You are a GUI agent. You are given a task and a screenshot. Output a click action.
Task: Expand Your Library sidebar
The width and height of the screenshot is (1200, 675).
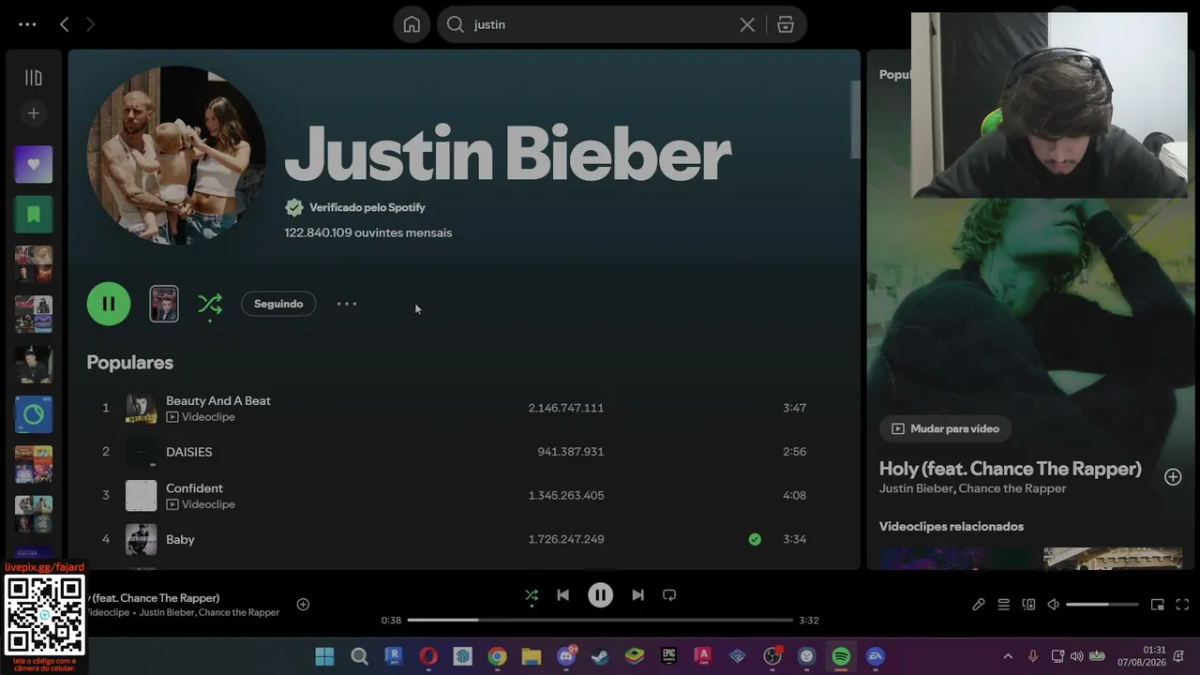[x=34, y=78]
